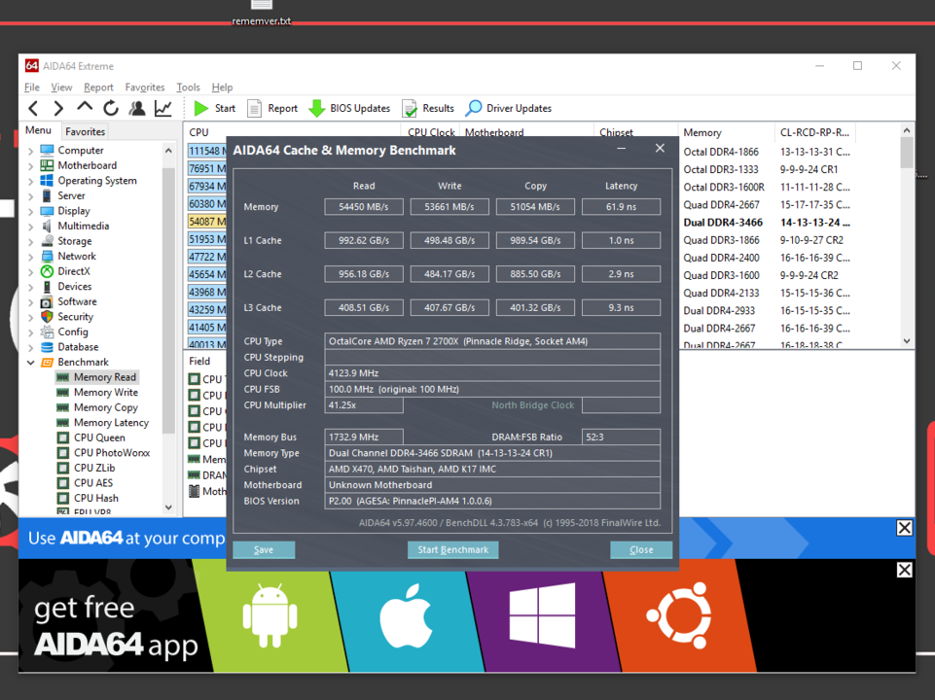Screen dimensions: 935x700
Task: Select the Config tree item
Action: coord(73,332)
